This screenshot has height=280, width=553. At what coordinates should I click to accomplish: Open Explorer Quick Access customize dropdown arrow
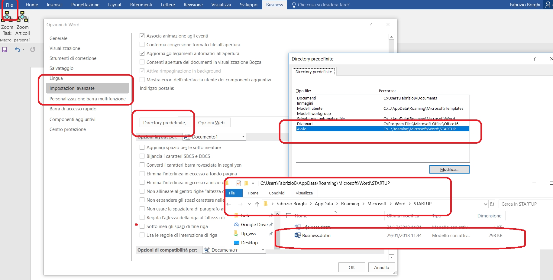[253, 183]
